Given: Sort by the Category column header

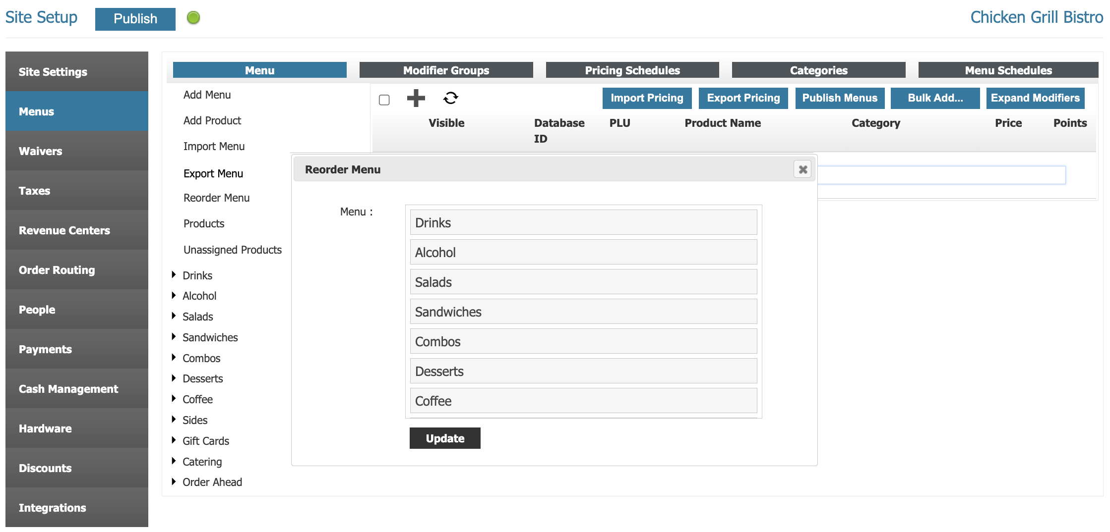Looking at the screenshot, I should (x=876, y=123).
